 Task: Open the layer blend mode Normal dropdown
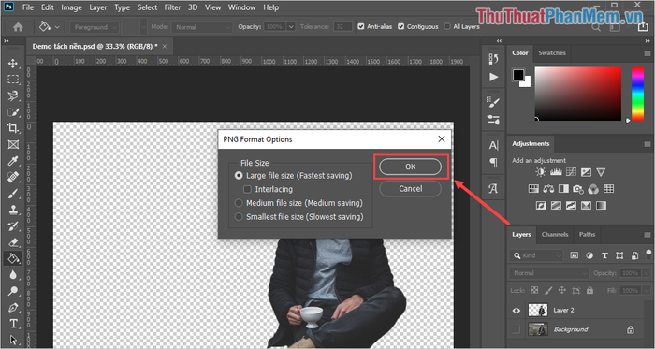(x=549, y=273)
